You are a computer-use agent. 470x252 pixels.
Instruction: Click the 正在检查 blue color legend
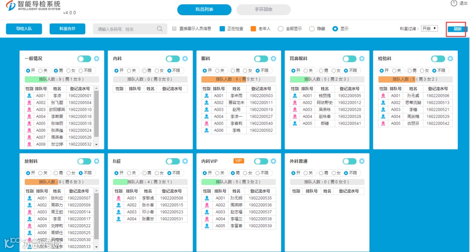pyautogui.click(x=222, y=29)
